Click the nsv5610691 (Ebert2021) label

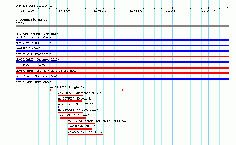(76, 104)
